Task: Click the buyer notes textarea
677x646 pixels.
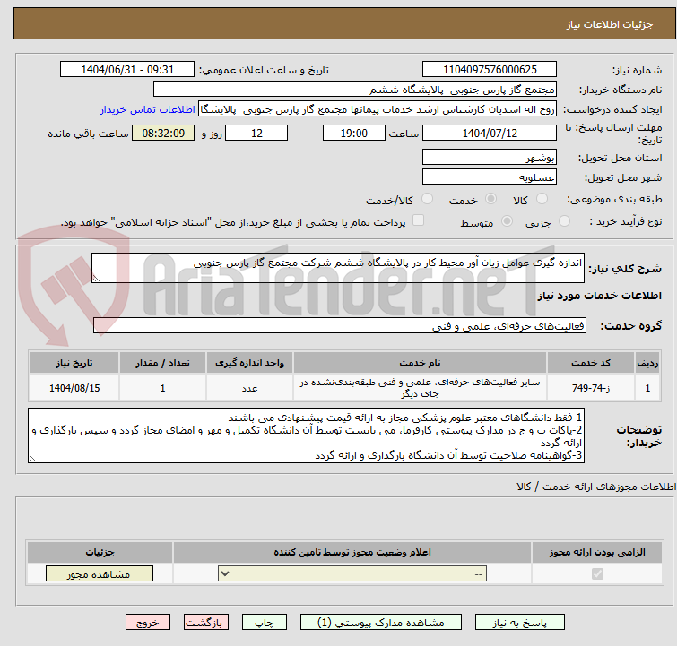Action: pos(306,435)
